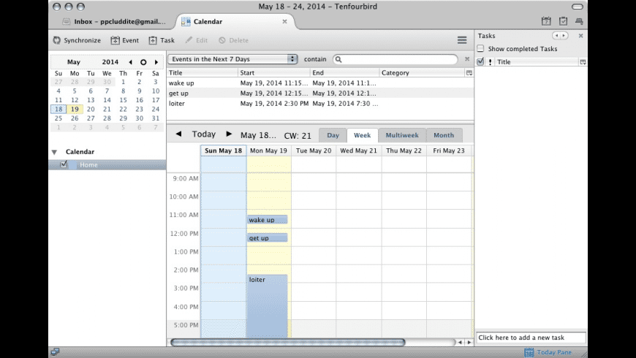The height and width of the screenshot is (358, 636).
Task: Click Thu May 22 day header
Action: 404,151
